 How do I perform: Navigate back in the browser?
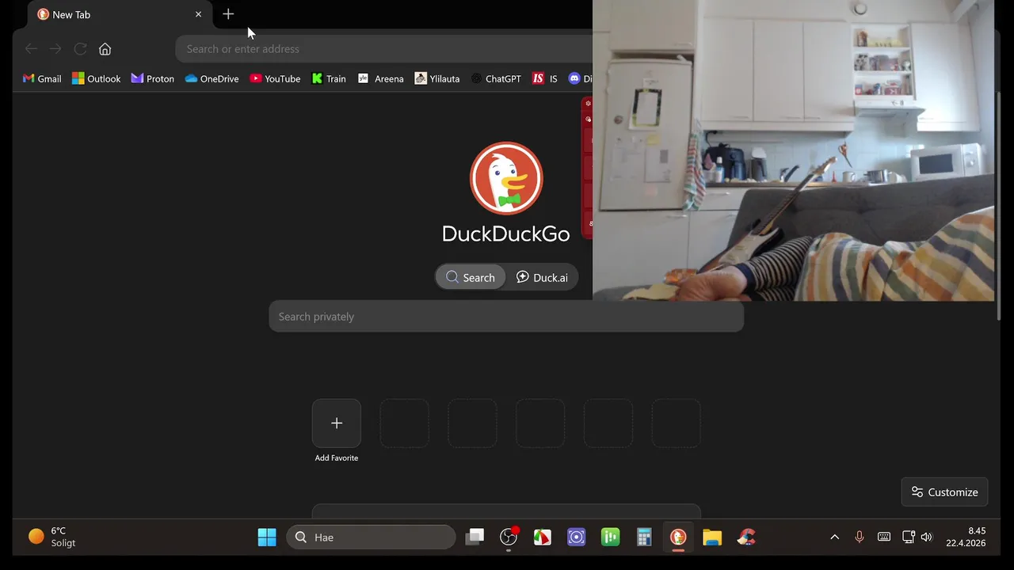[x=31, y=49]
